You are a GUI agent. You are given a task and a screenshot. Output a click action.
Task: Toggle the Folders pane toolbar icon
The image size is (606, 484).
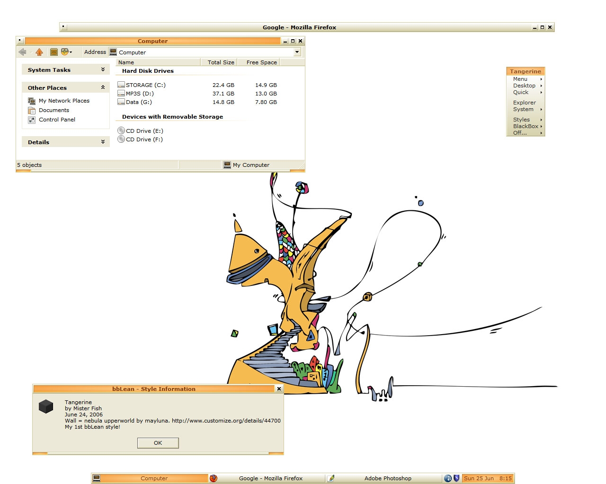pos(54,52)
